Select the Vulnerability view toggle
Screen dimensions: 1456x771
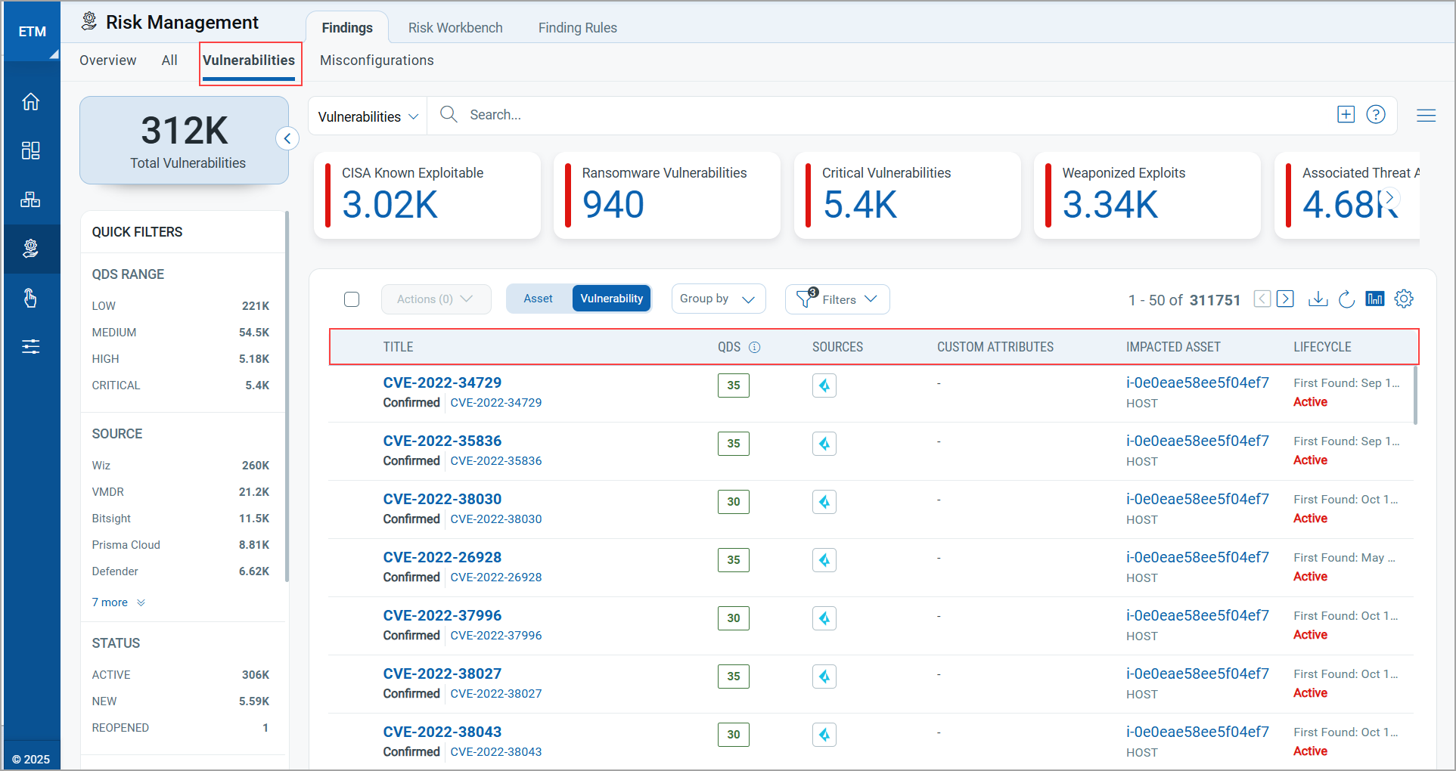pyautogui.click(x=611, y=299)
